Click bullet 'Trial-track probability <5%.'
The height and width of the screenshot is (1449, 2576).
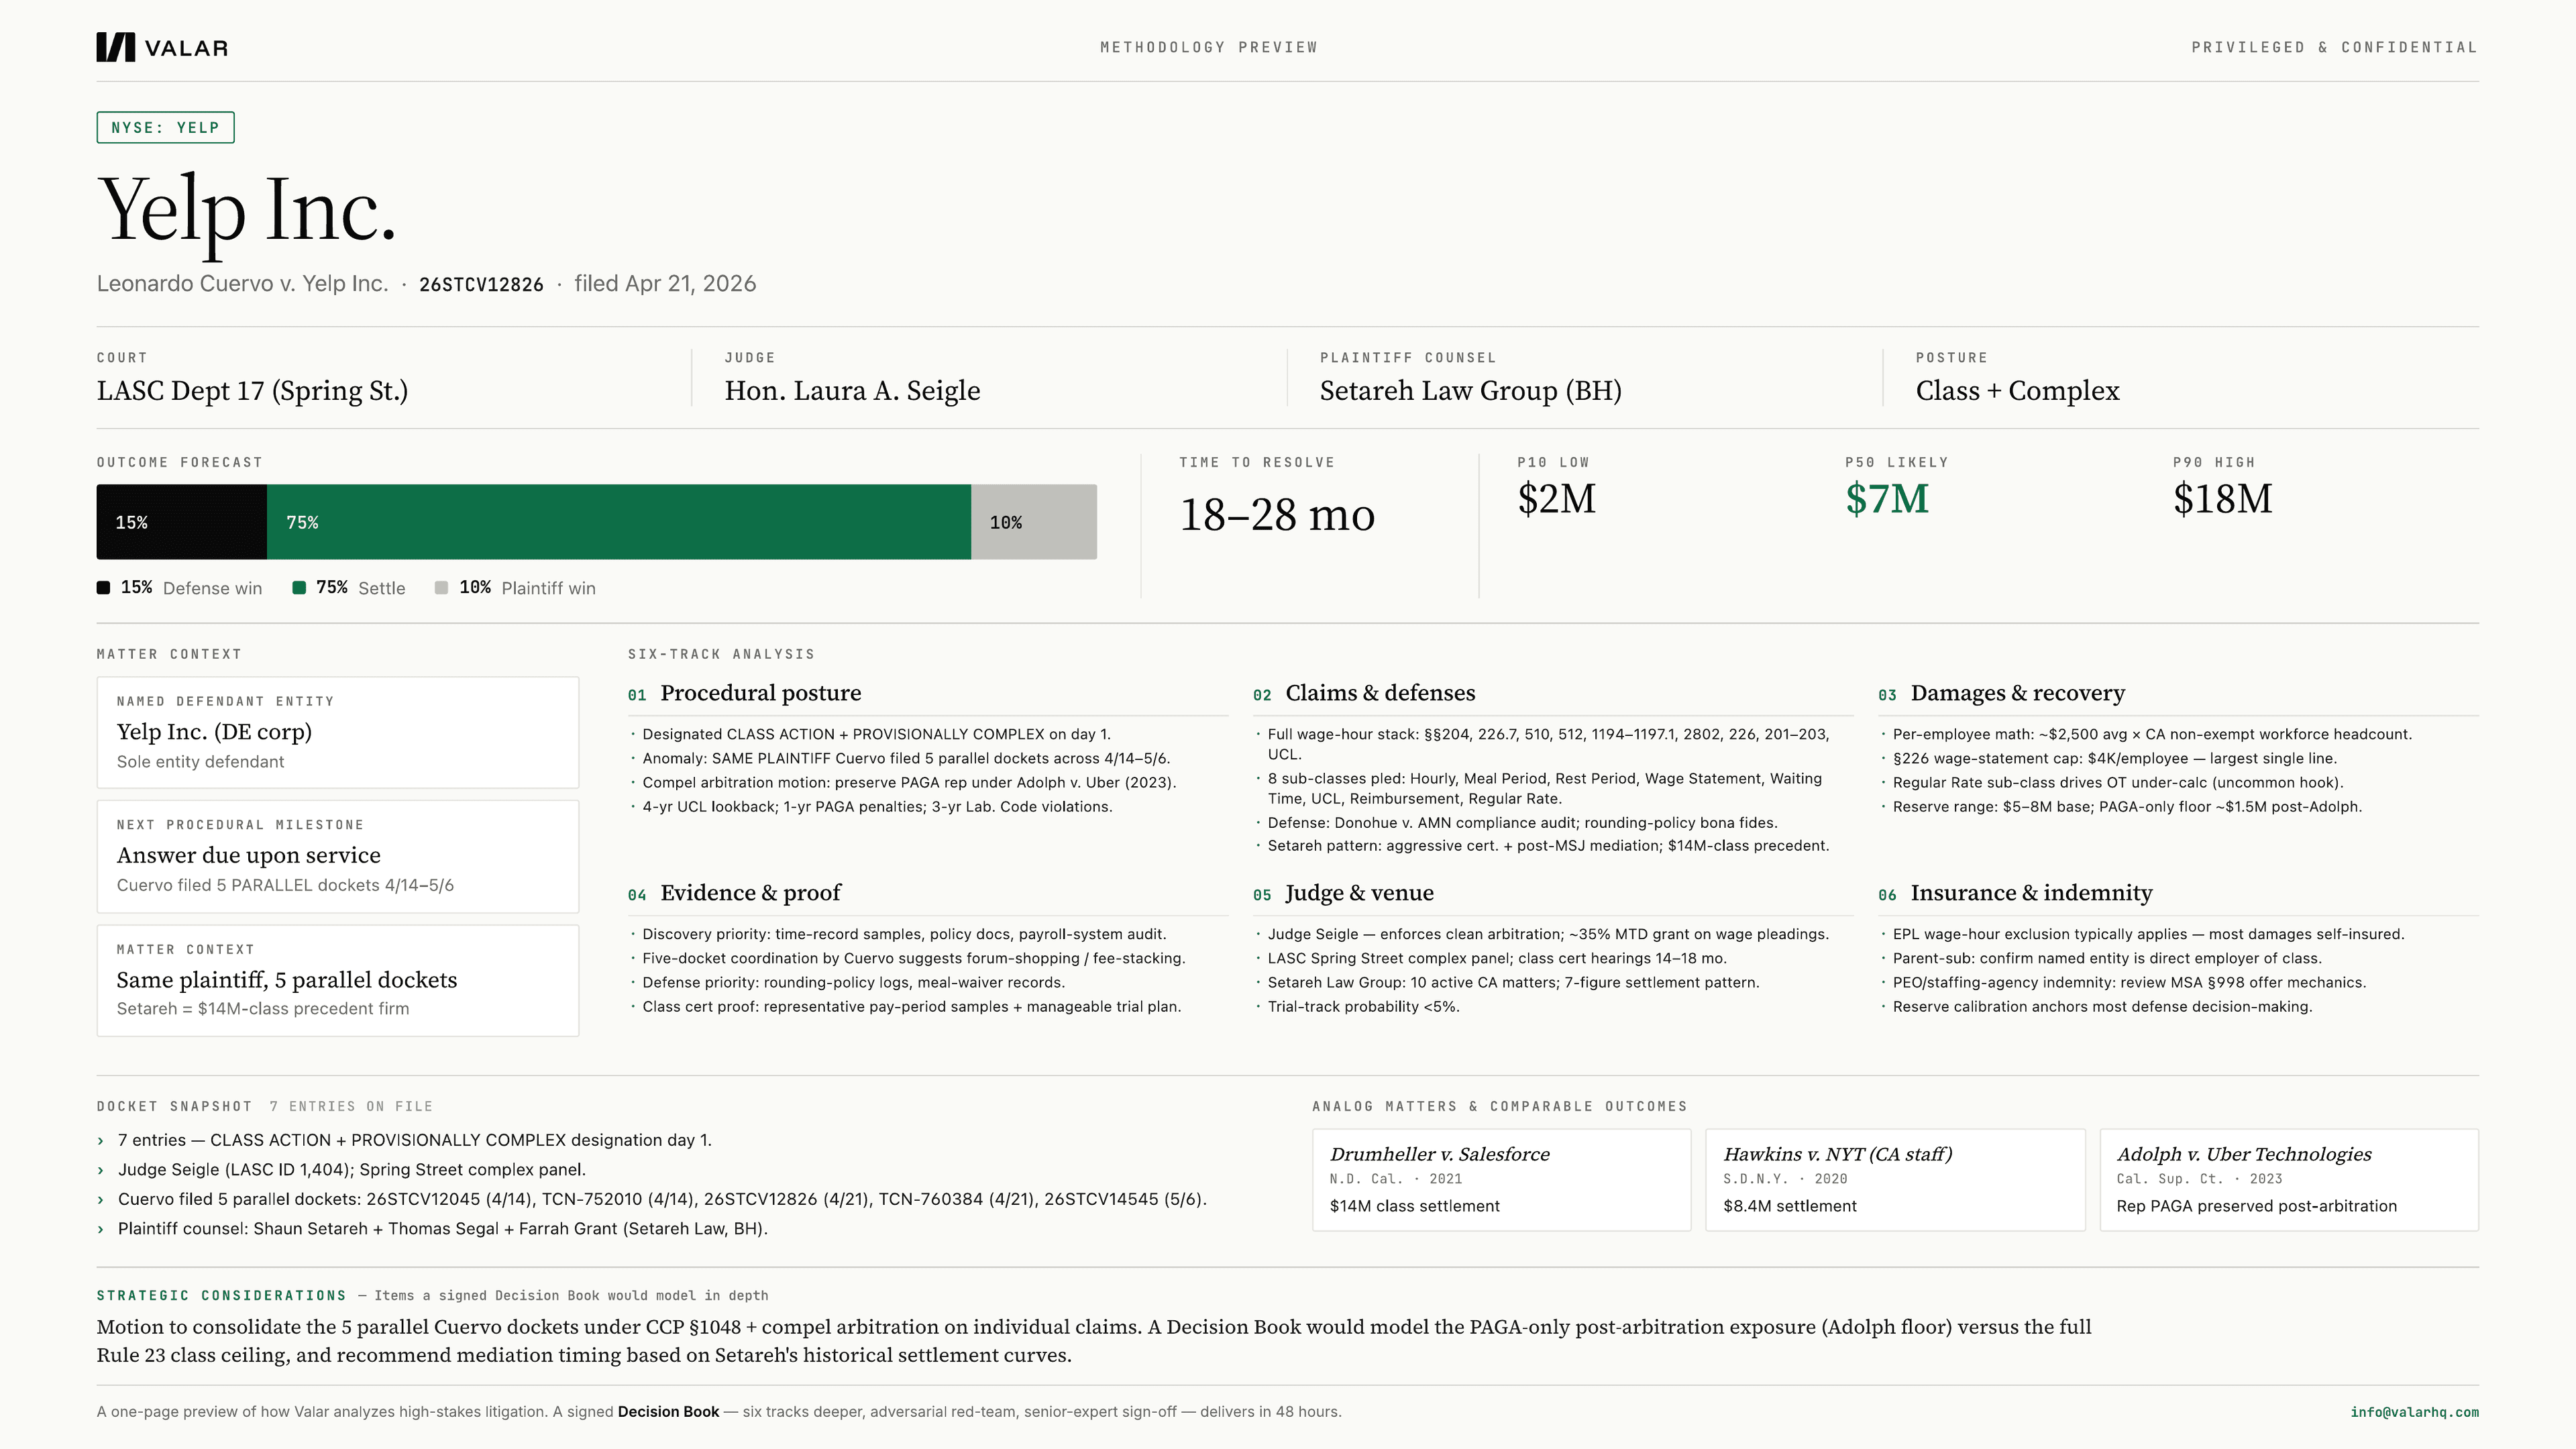point(1363,1007)
